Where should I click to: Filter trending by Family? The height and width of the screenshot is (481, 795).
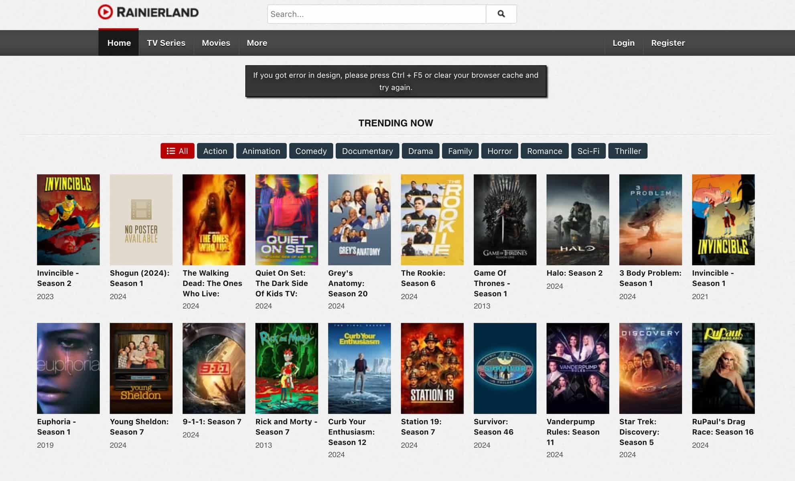[460, 151]
